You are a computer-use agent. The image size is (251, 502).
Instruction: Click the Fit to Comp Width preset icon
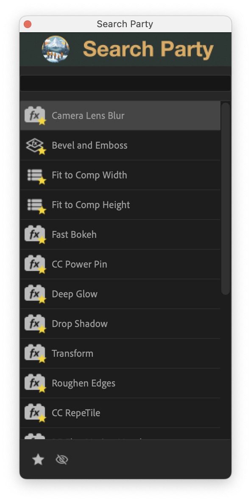(36, 175)
